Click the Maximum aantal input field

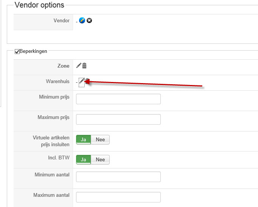(118, 197)
